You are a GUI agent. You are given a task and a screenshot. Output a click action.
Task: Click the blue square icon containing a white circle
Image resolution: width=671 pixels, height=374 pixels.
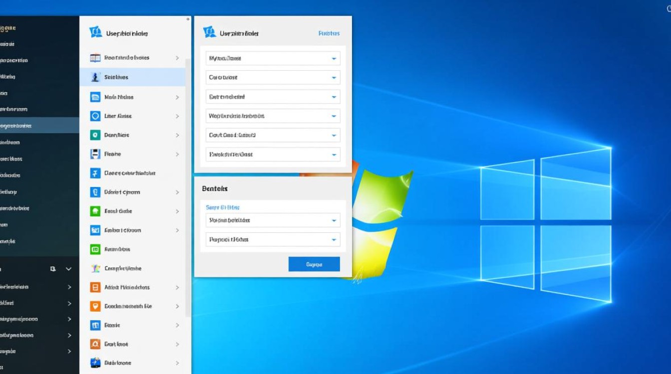95,116
